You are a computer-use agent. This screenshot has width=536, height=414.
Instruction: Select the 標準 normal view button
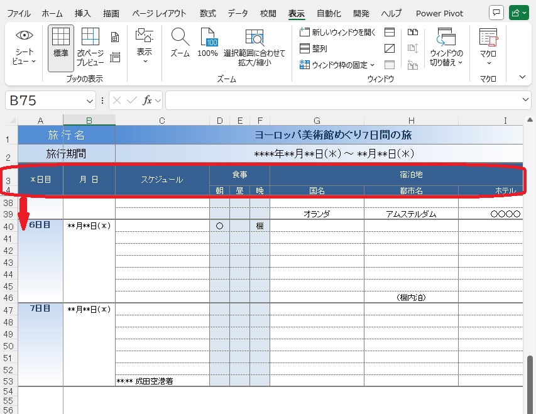(61, 47)
